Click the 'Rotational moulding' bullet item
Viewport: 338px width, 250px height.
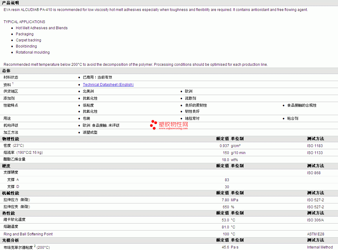(33, 52)
